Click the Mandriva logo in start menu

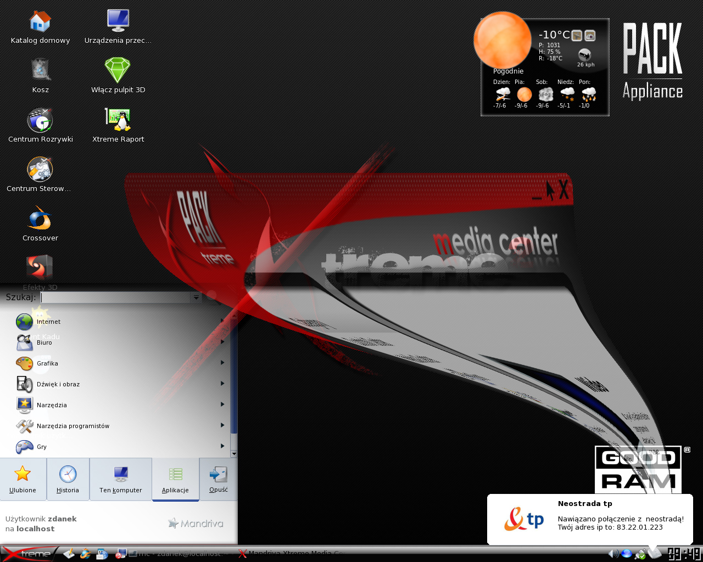pyautogui.click(x=196, y=524)
